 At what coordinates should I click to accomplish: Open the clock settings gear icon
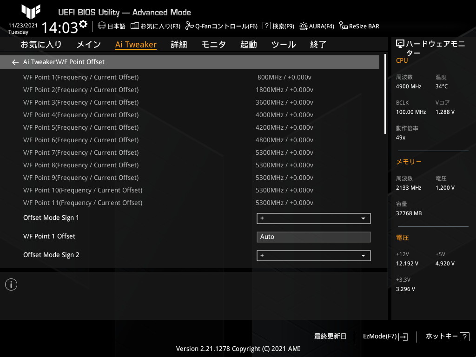(83, 24)
